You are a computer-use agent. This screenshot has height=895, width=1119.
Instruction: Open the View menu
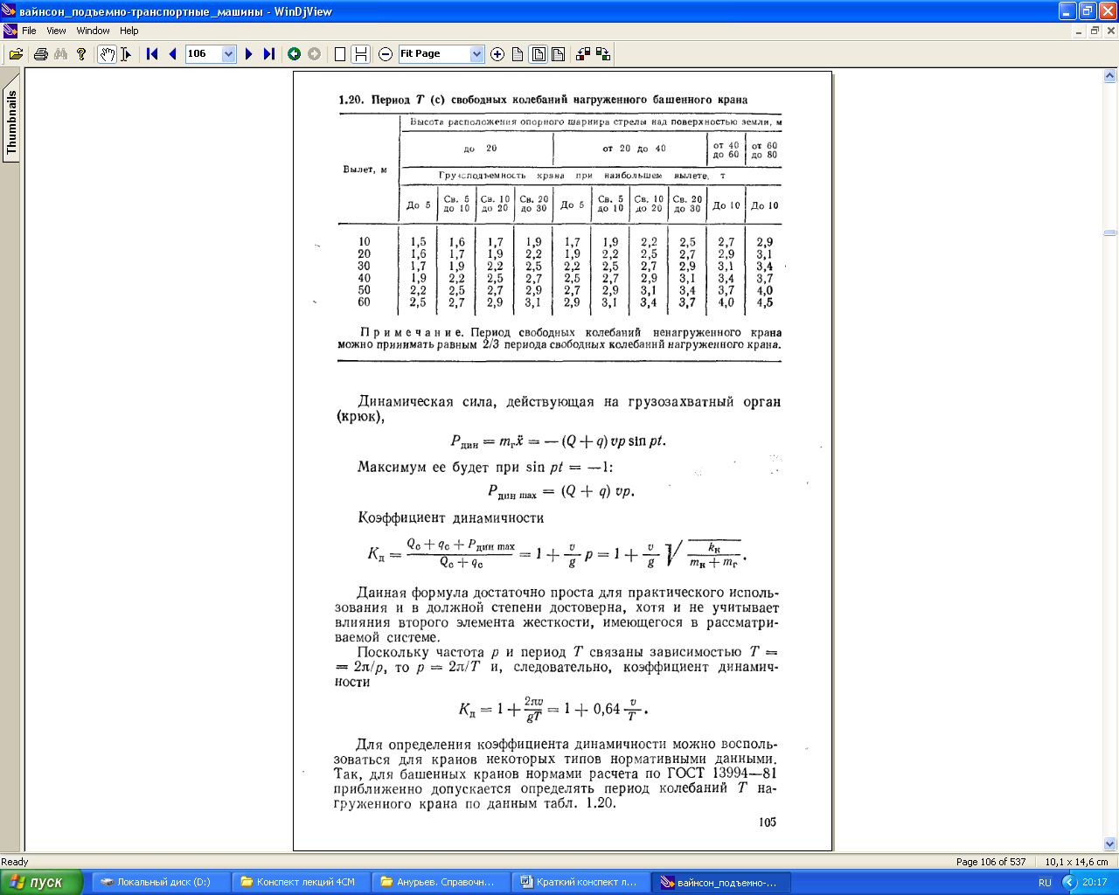(x=56, y=31)
